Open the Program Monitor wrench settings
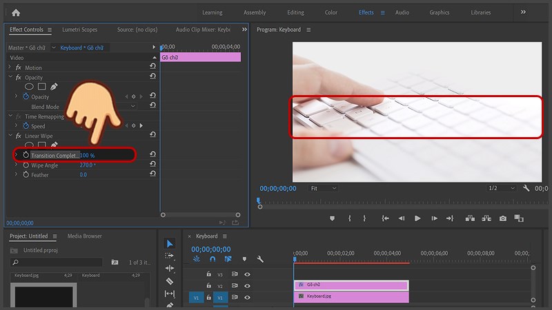This screenshot has width=552, height=310. pos(526,188)
